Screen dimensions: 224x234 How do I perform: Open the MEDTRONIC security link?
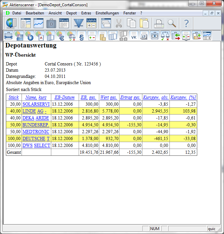click(x=36, y=132)
